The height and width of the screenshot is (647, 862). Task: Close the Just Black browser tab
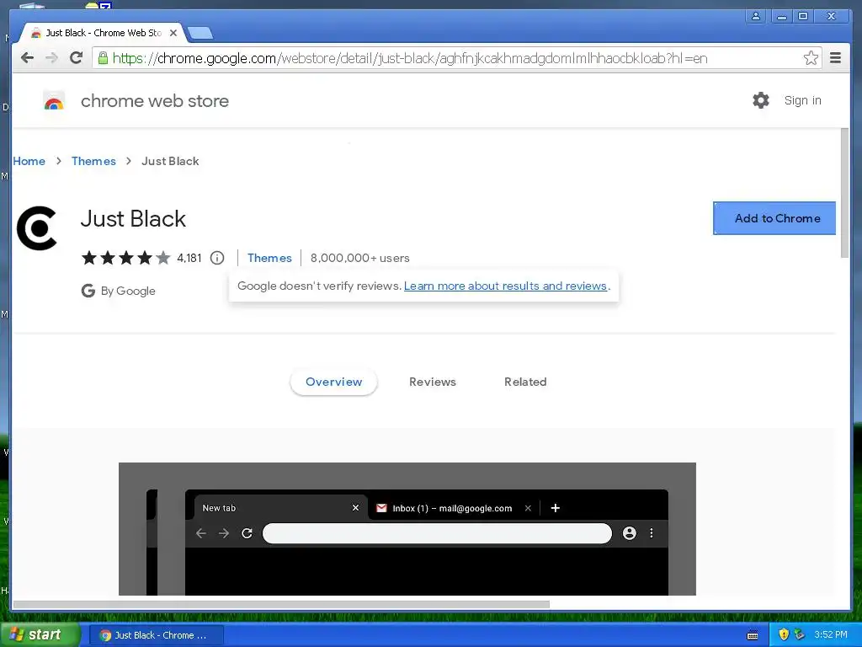tap(173, 33)
